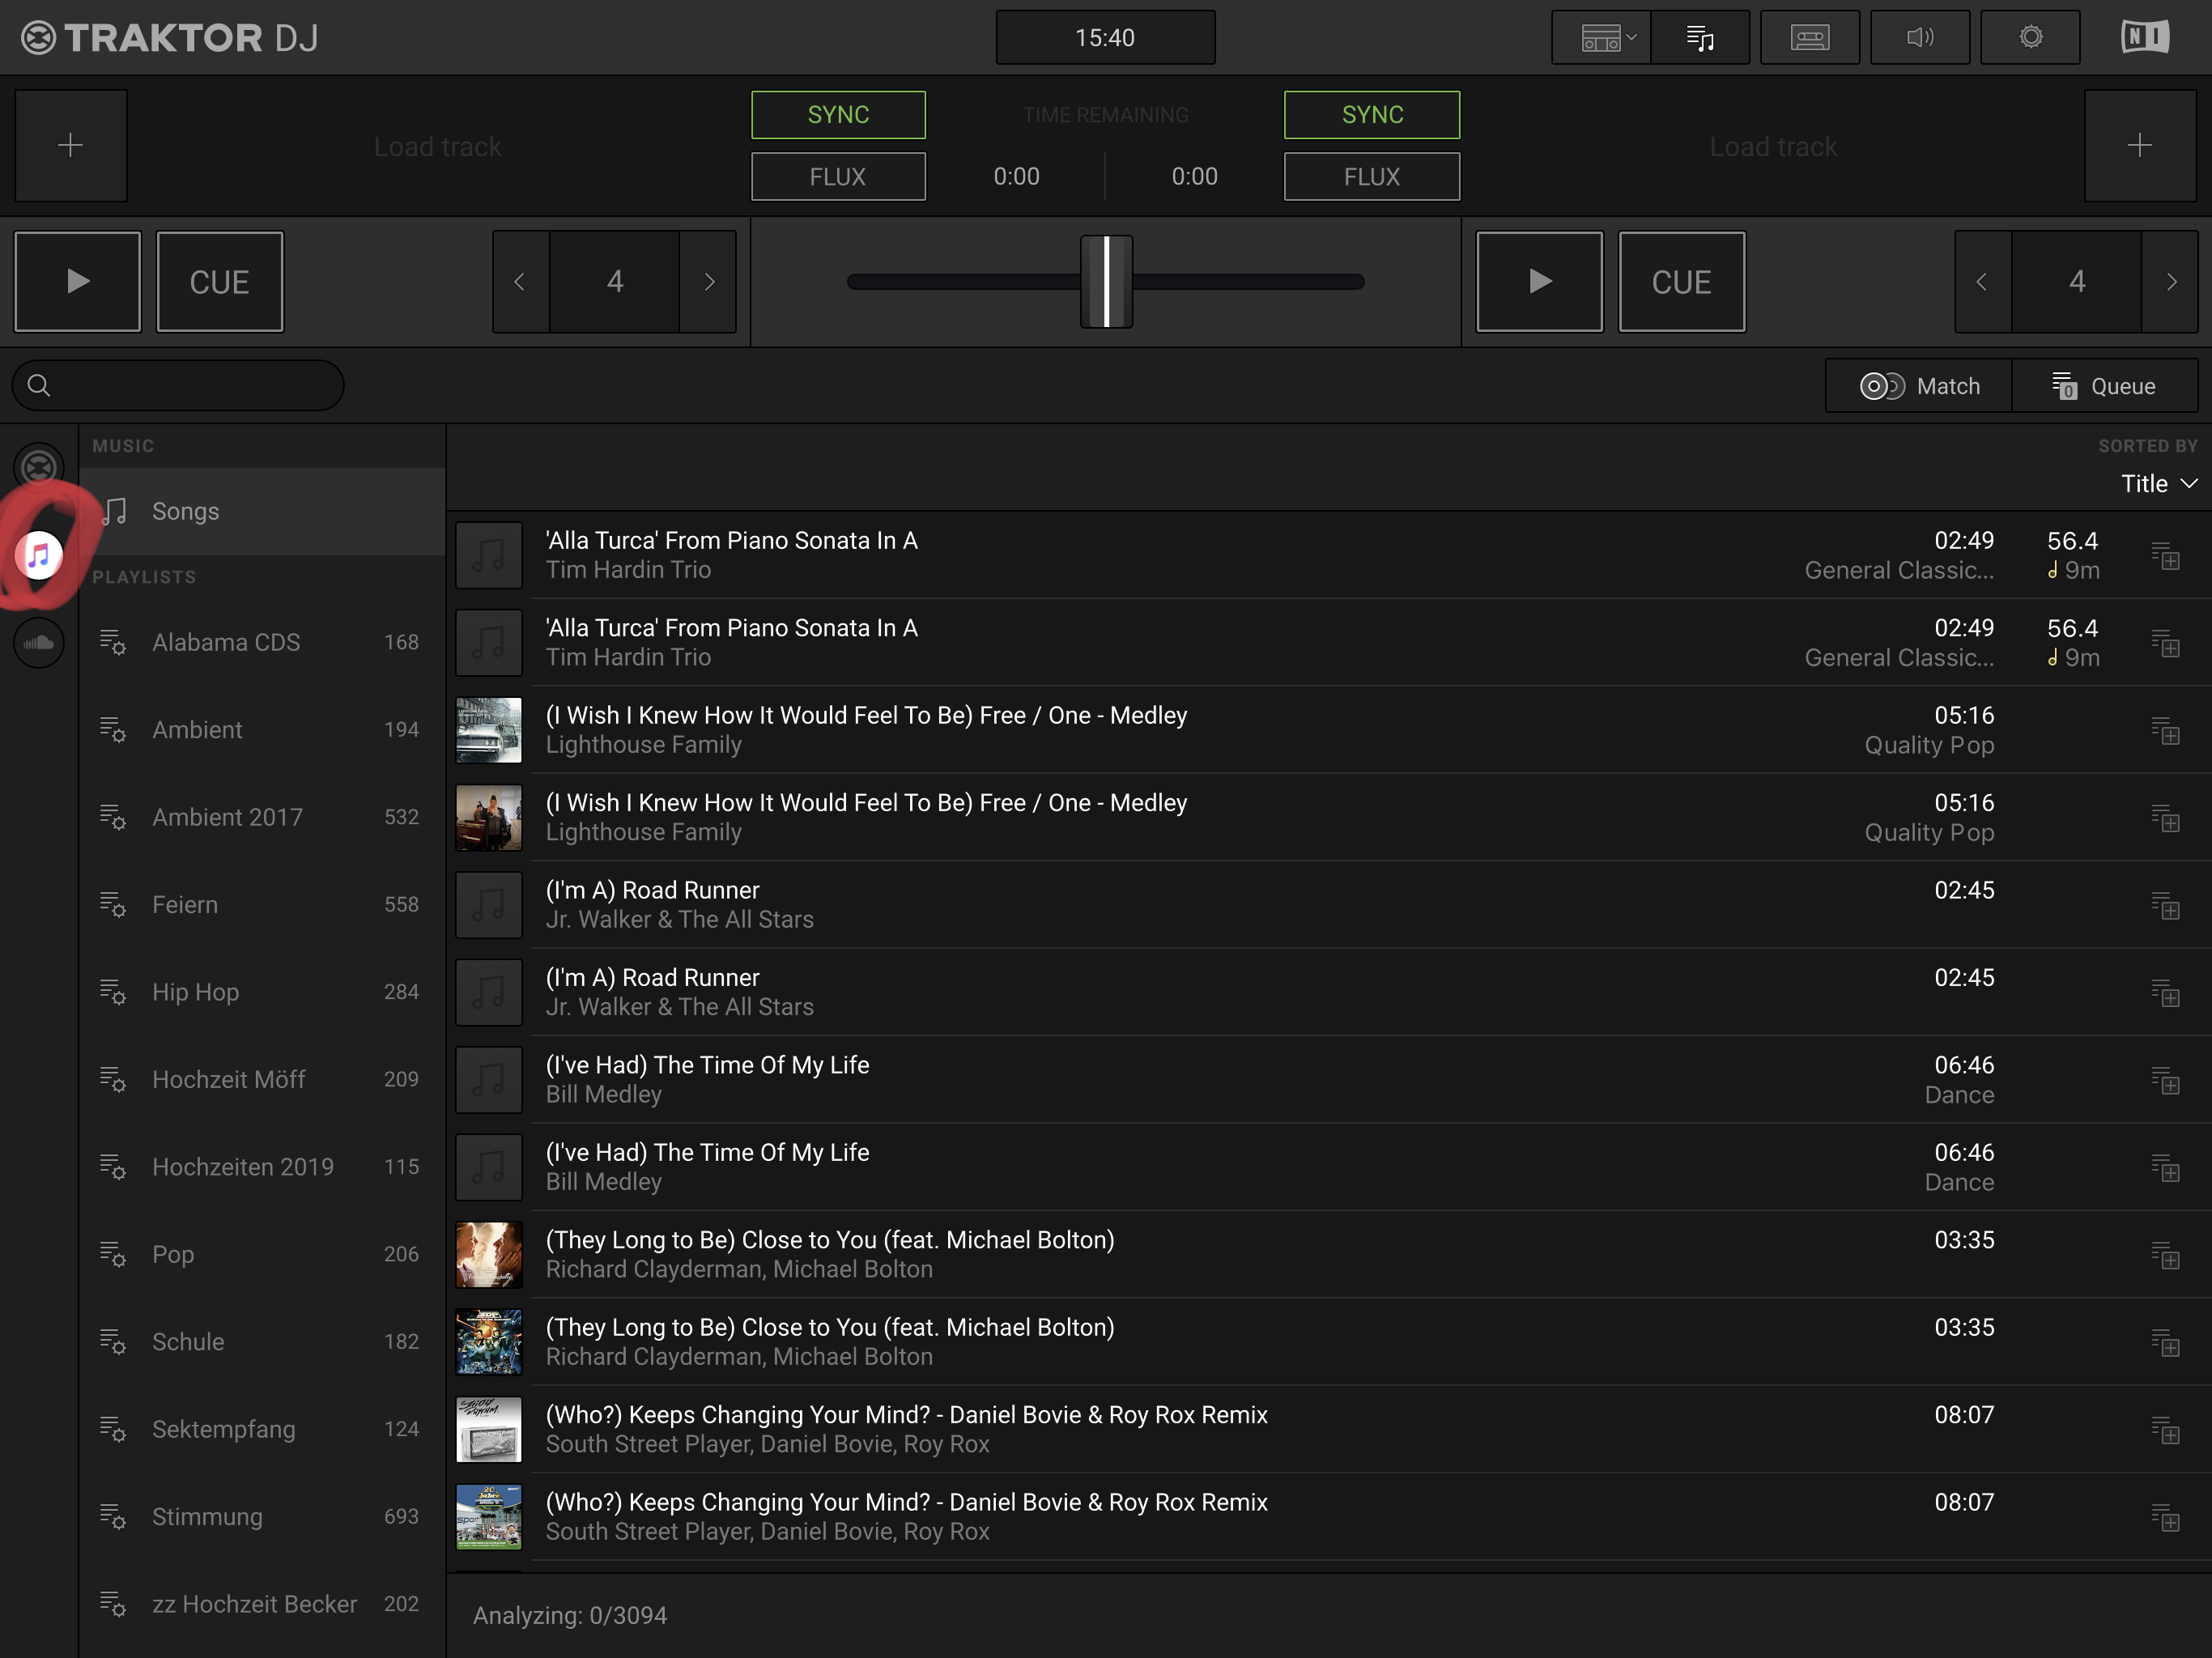2212x1658 pixels.
Task: Click the Native Instruments logo icon
Action: (x=2144, y=38)
